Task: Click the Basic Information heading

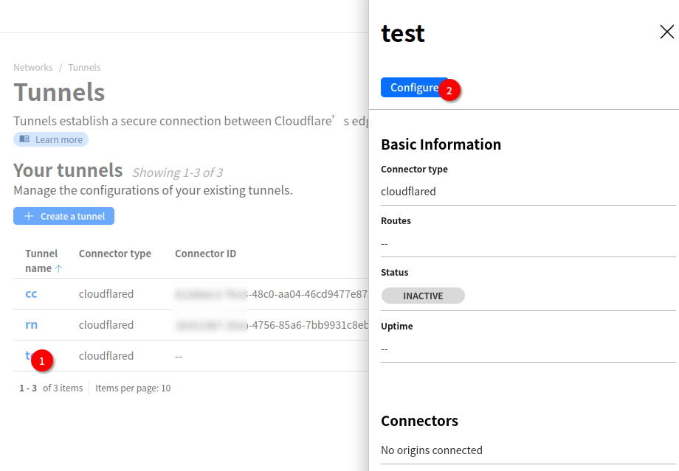Action: [x=441, y=144]
